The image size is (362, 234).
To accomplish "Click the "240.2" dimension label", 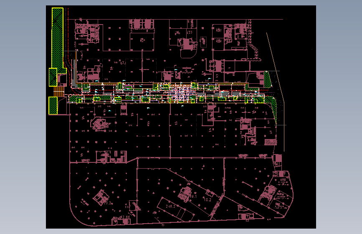I will (170, 207).
